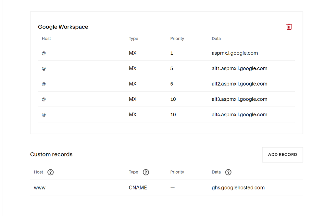The height and width of the screenshot is (216, 324).
Task: Click the @ host in alt1.aspmx.l.google.com row
Action: coord(44,68)
